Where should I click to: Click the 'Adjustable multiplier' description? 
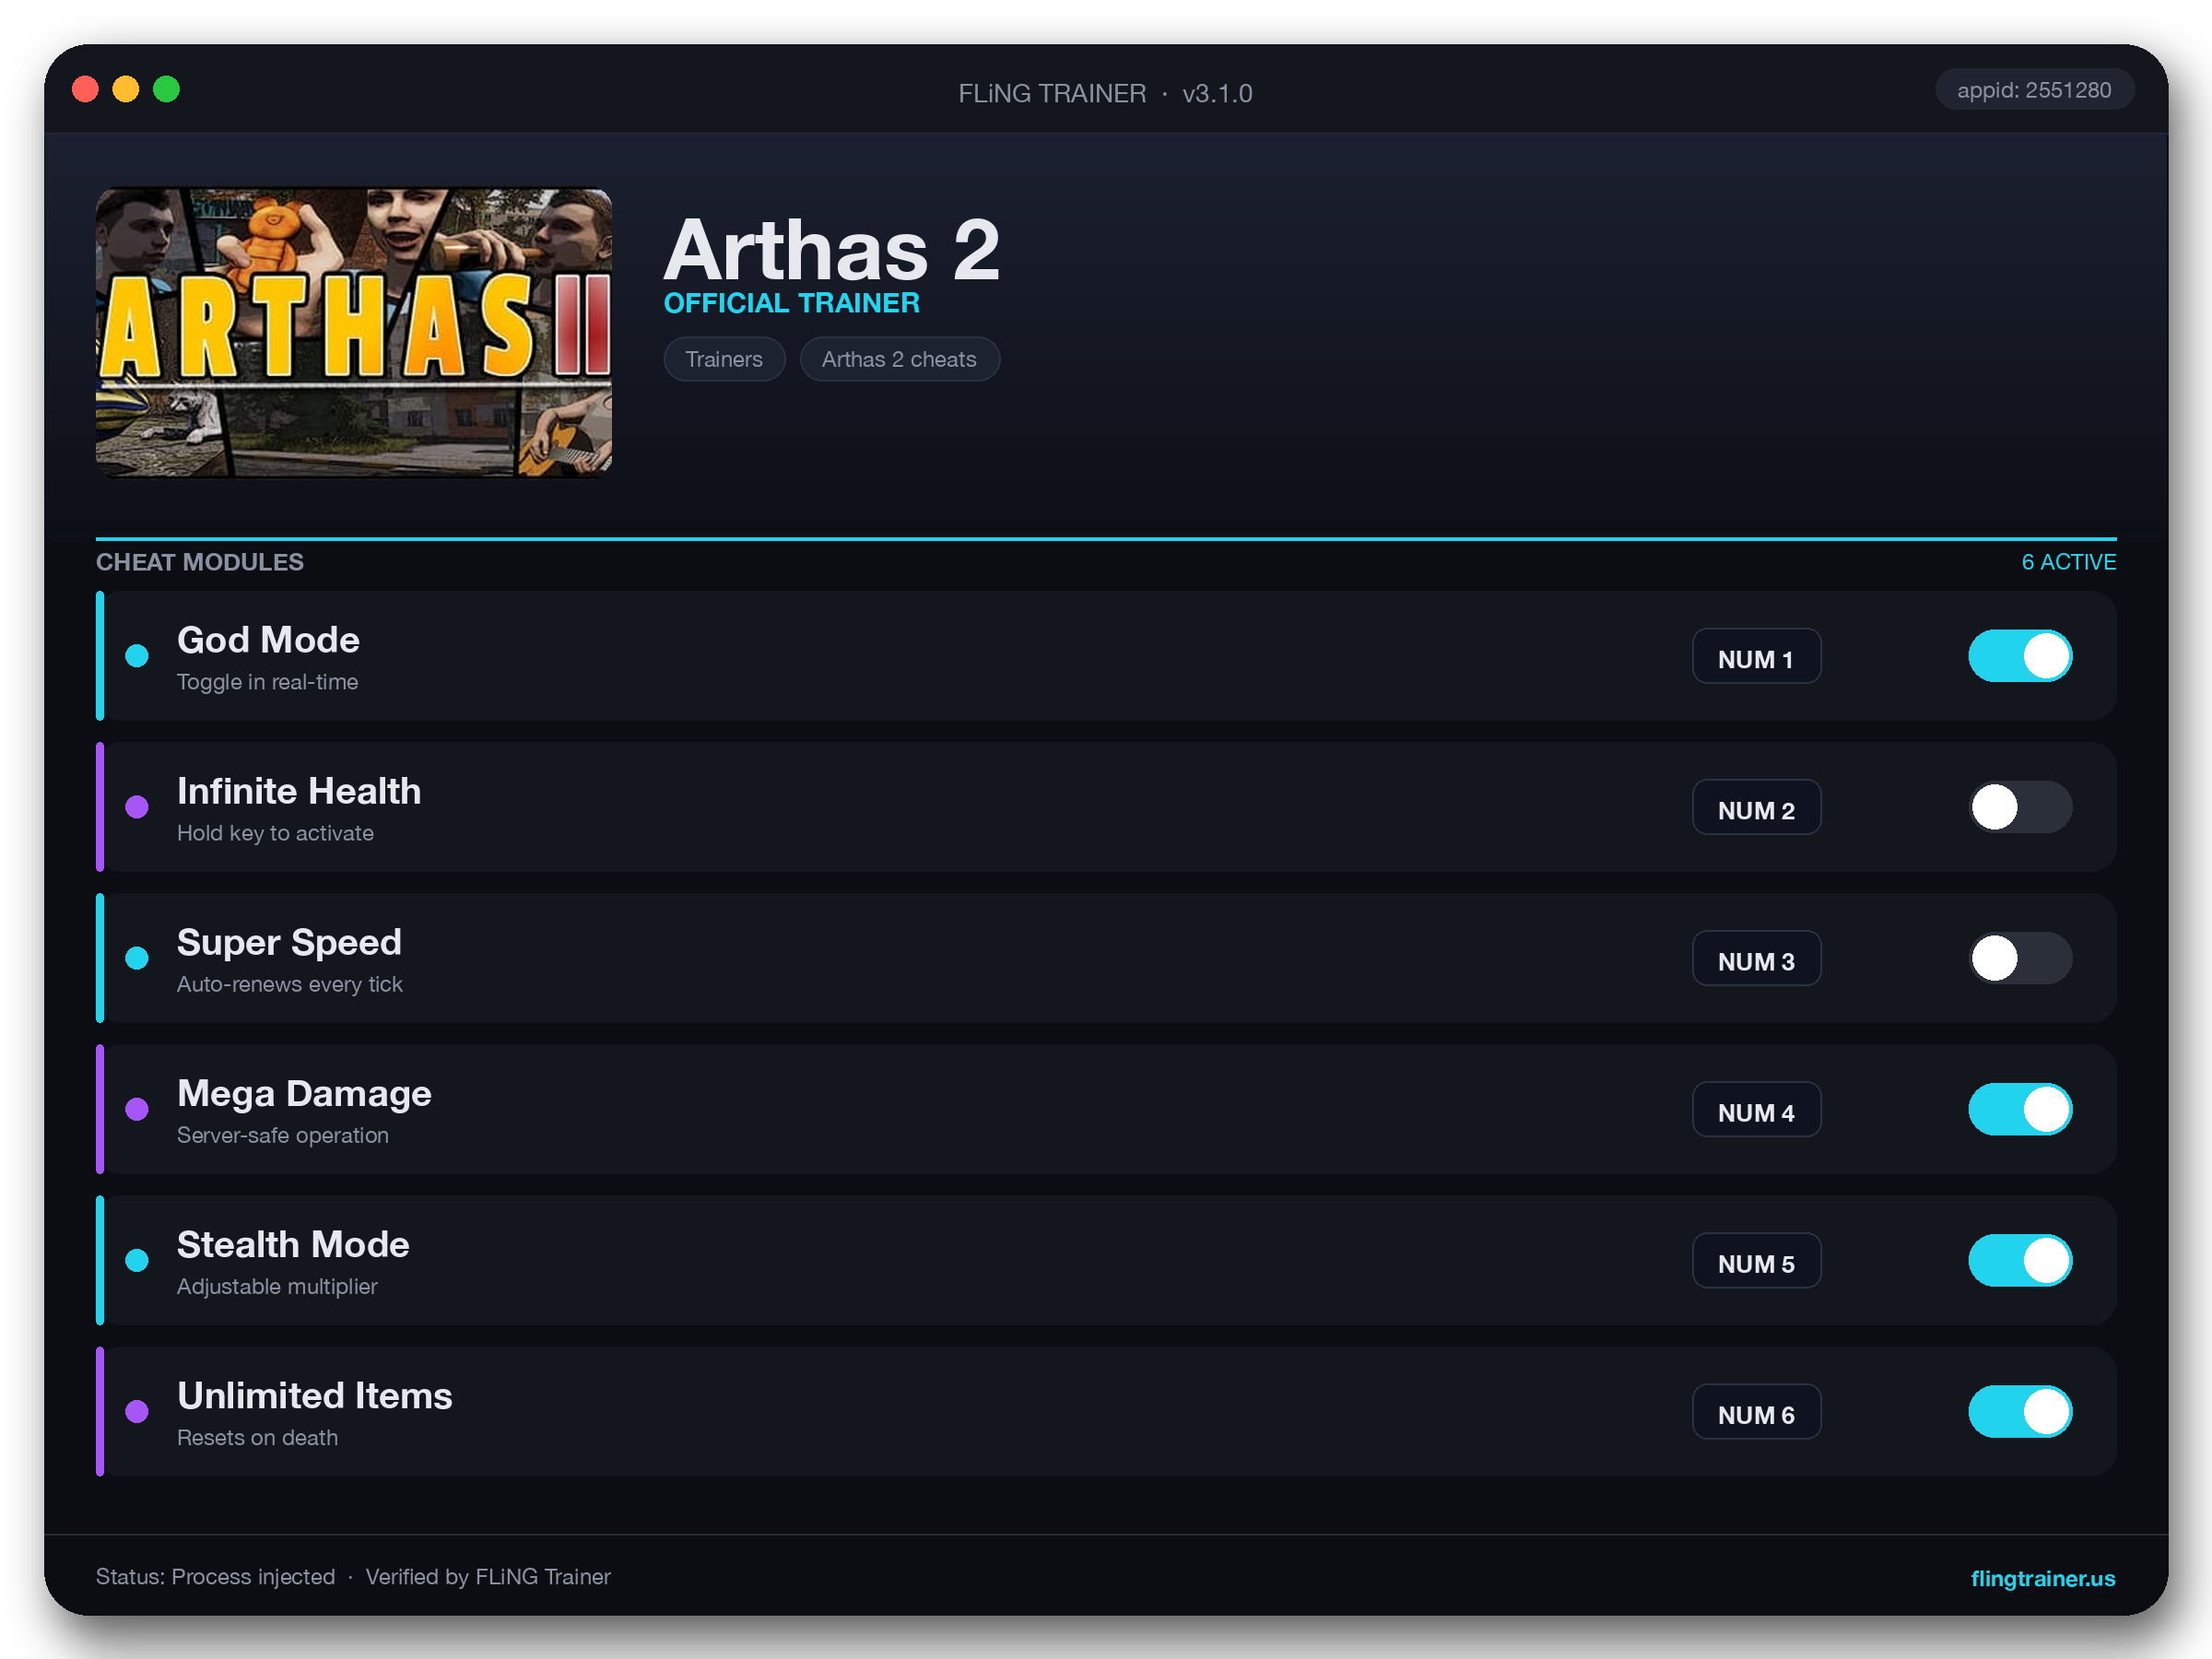click(277, 1286)
